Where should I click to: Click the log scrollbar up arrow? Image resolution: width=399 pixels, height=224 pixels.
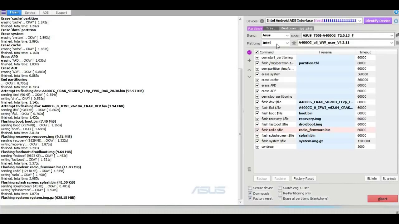click(240, 19)
